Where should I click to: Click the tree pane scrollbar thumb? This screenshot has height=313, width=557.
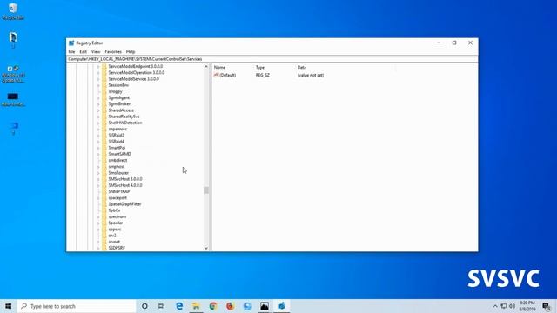[206, 190]
